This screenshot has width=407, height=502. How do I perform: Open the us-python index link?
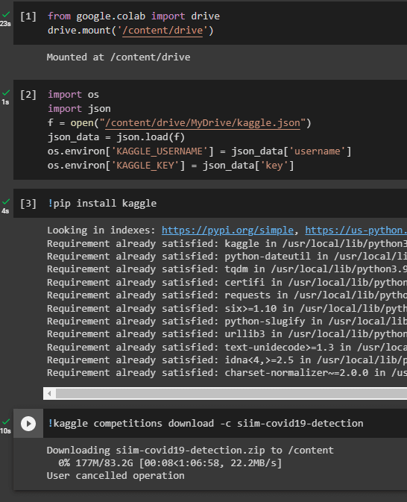coord(356,230)
